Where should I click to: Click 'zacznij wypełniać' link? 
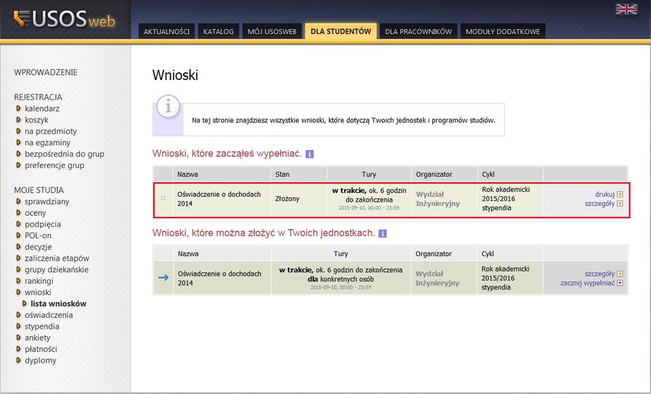pos(587,283)
